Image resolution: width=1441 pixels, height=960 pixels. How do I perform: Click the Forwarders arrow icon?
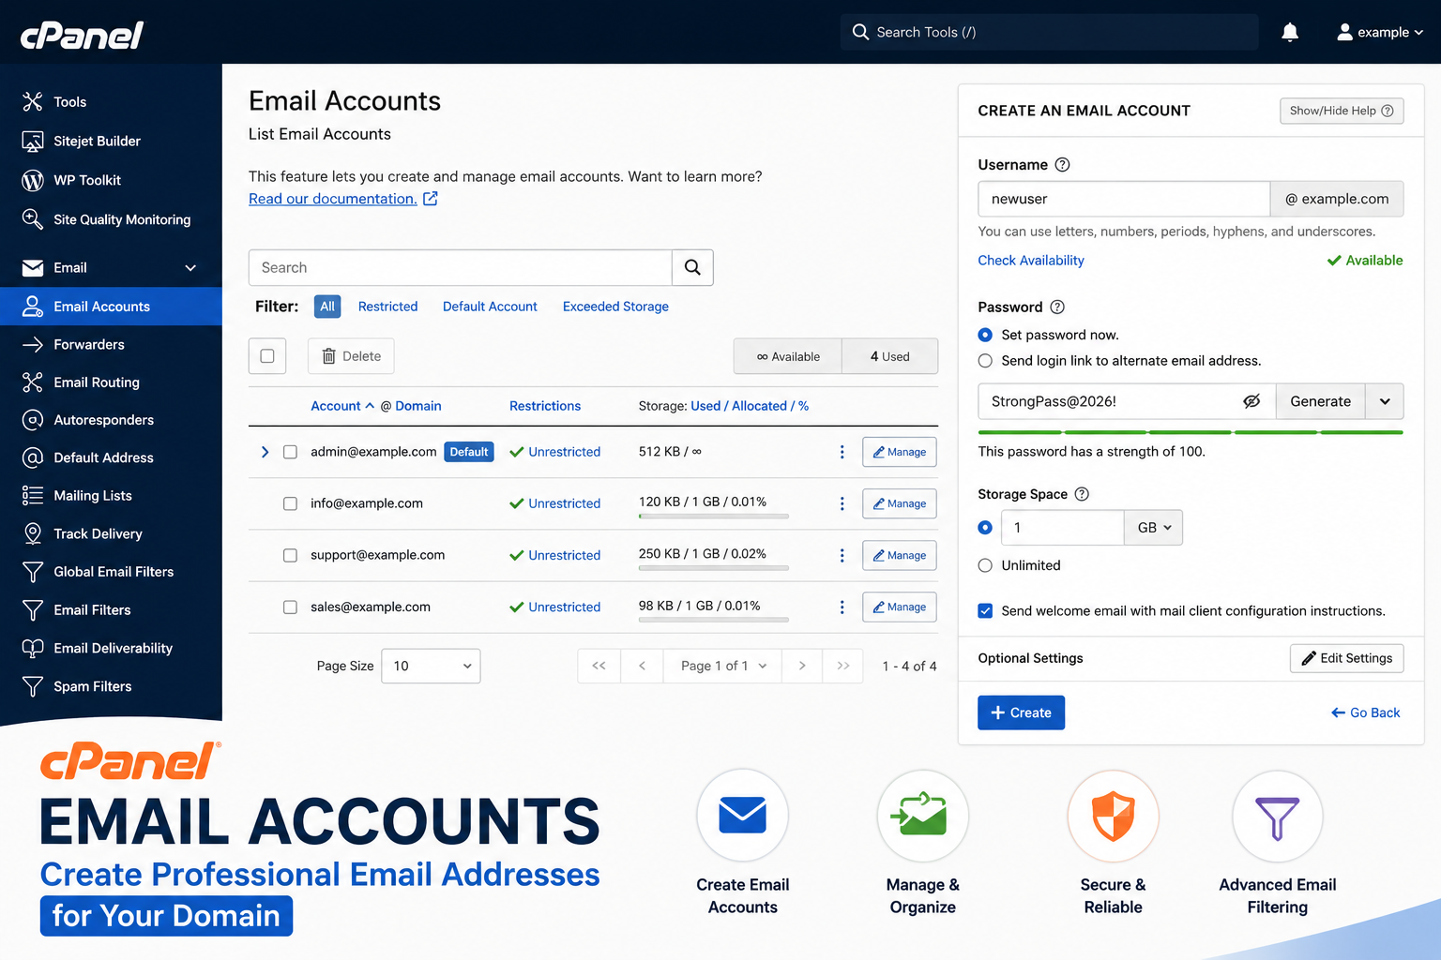coord(33,344)
